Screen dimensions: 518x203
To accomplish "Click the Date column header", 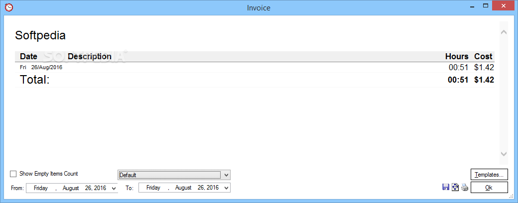I will click(x=28, y=56).
